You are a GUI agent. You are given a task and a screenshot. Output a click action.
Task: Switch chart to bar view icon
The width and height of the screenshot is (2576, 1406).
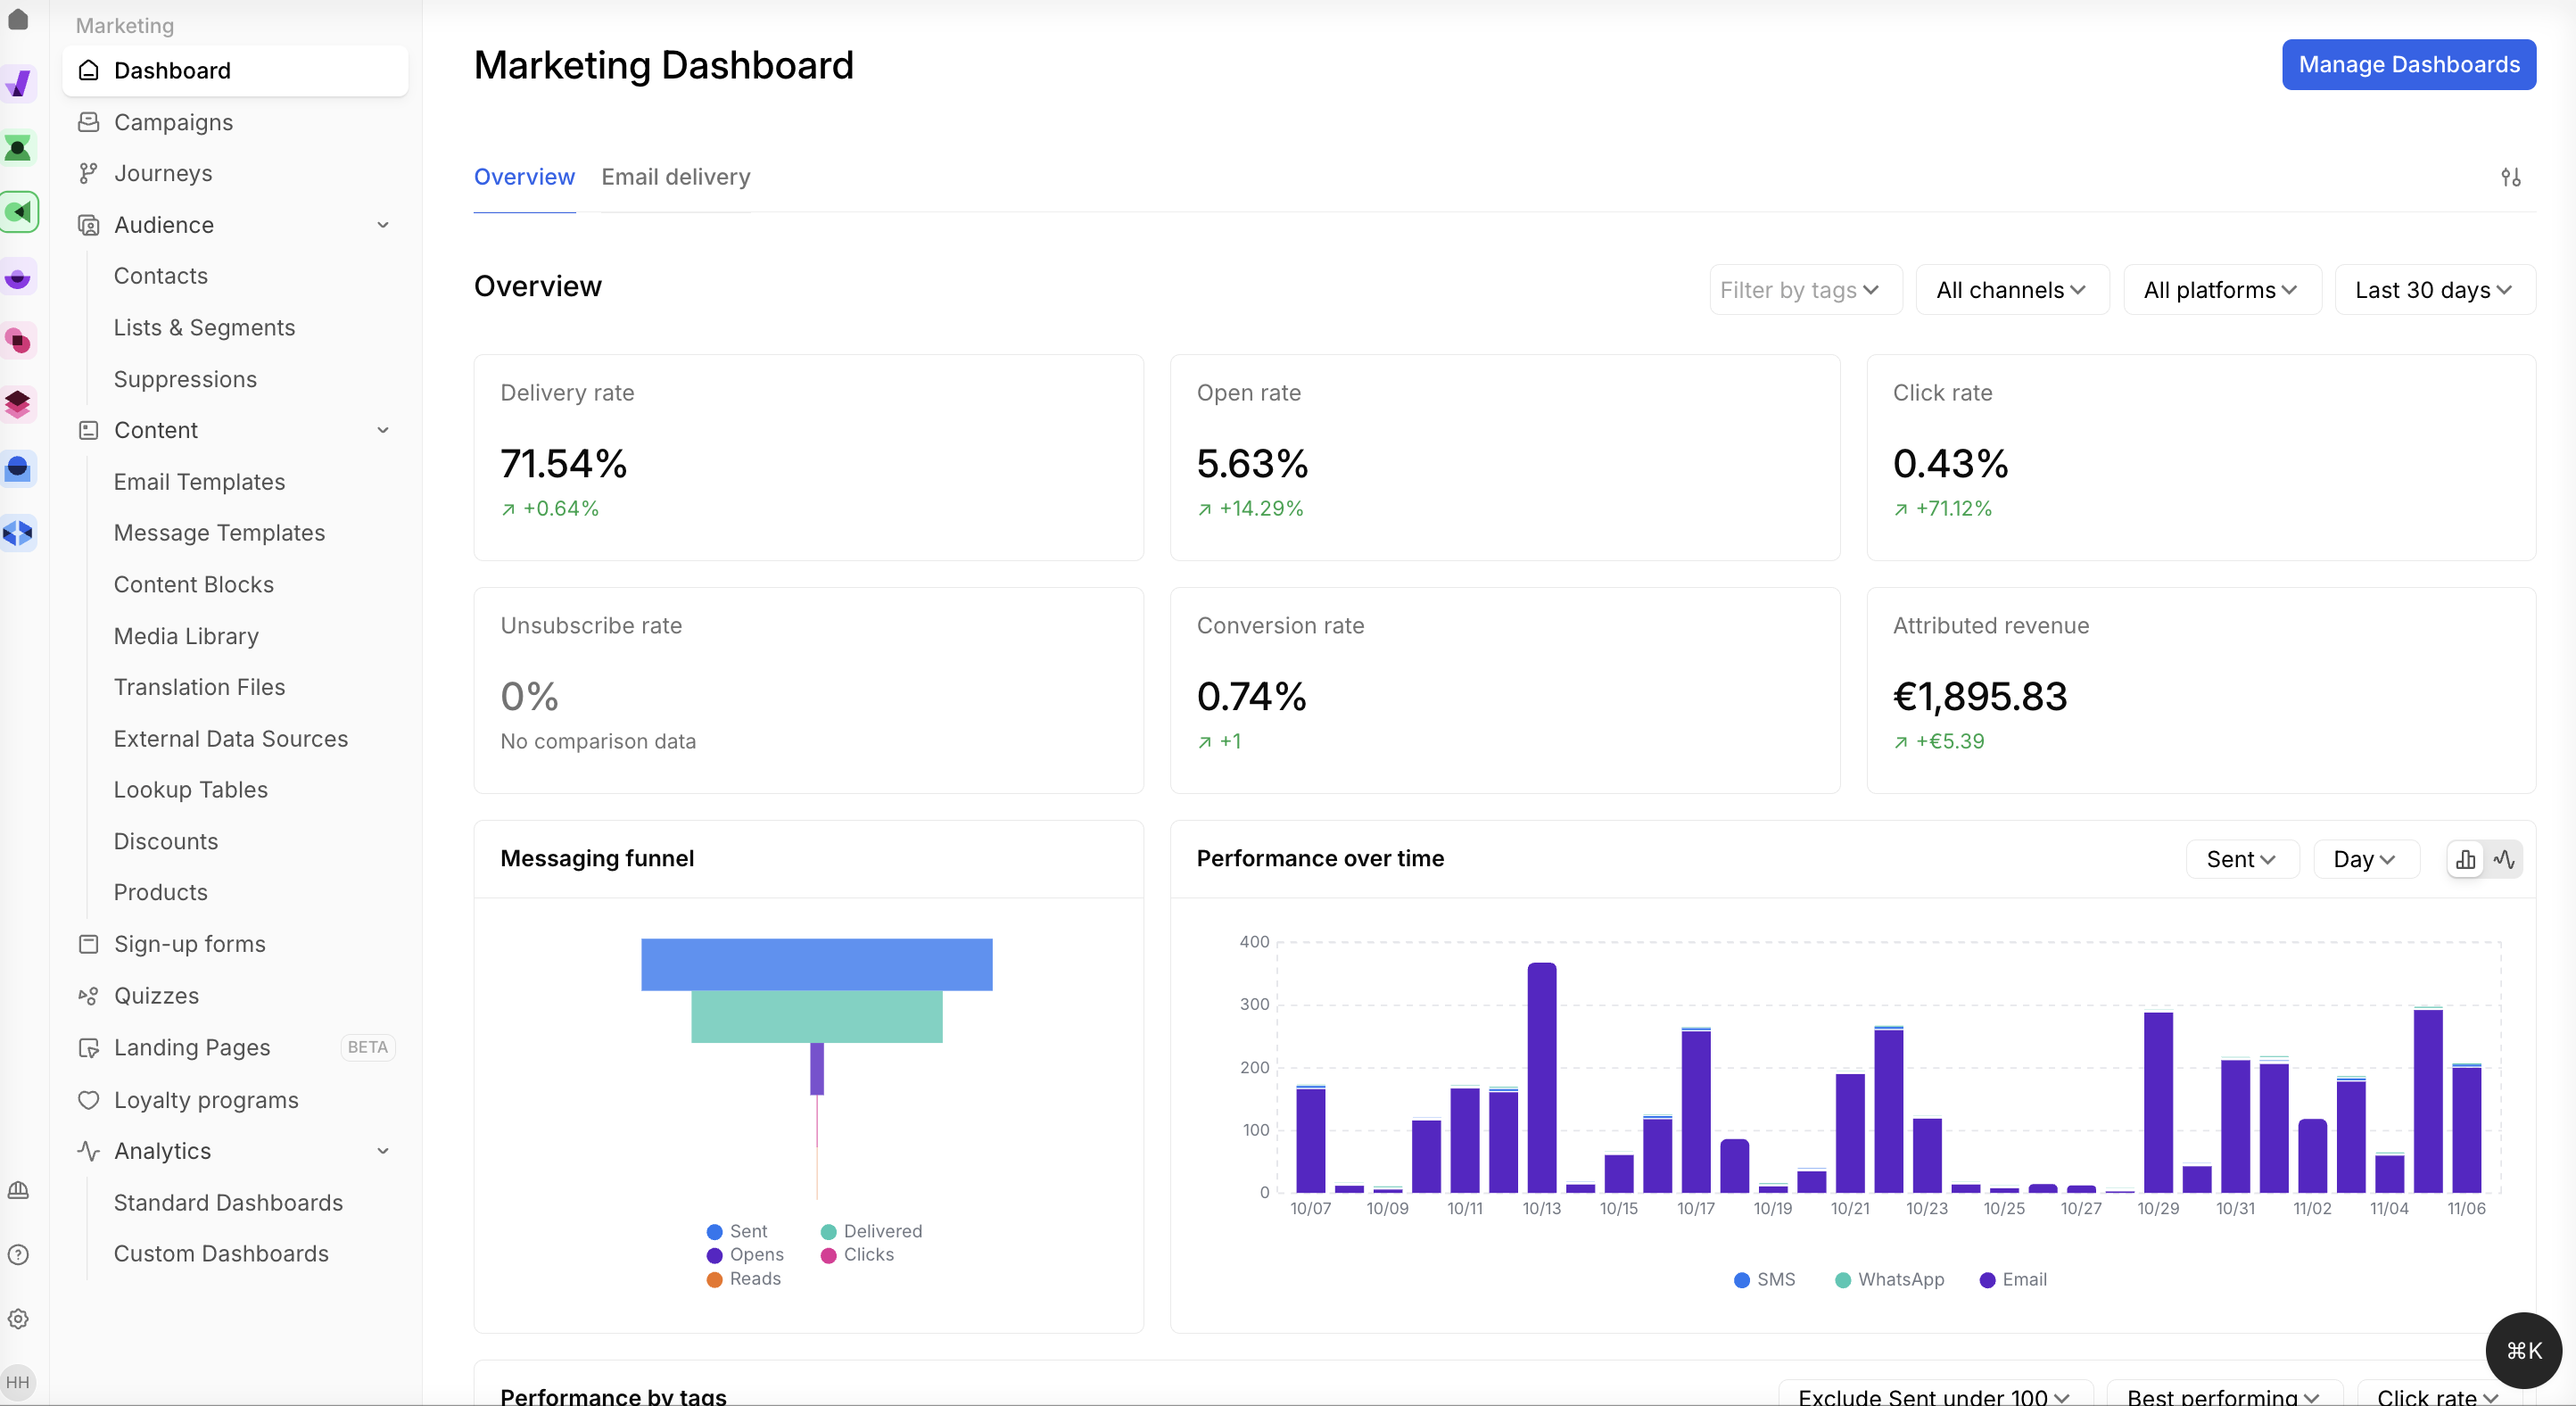(x=2466, y=859)
